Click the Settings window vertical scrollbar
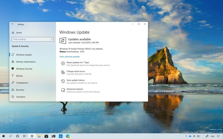The height and width of the screenshot is (139, 223). [x=147, y=58]
